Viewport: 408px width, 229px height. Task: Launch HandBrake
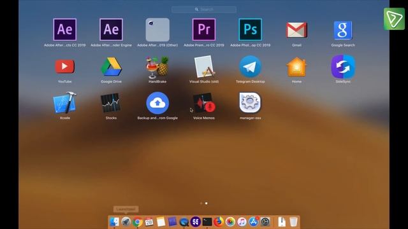157,67
